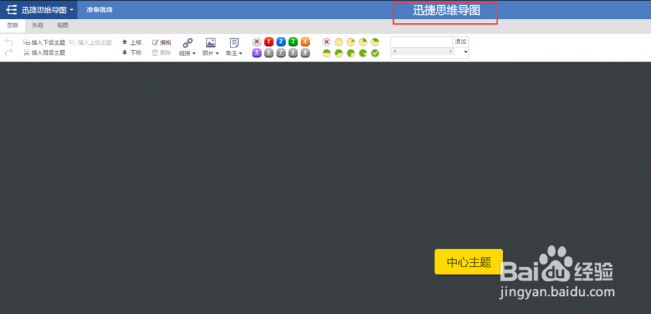
Task: Move the topic down with 下移
Action: pos(132,53)
